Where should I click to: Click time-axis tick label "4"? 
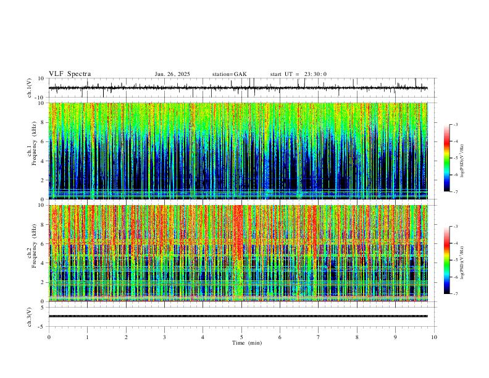pyautogui.click(x=203, y=337)
